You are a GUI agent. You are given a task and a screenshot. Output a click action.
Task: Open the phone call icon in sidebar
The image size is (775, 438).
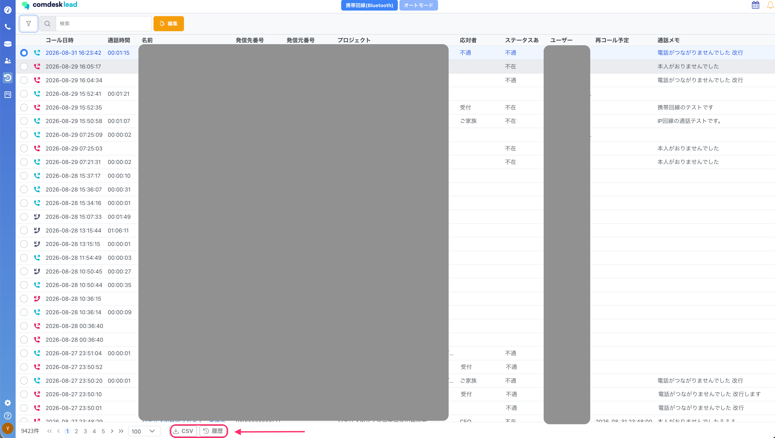8,27
